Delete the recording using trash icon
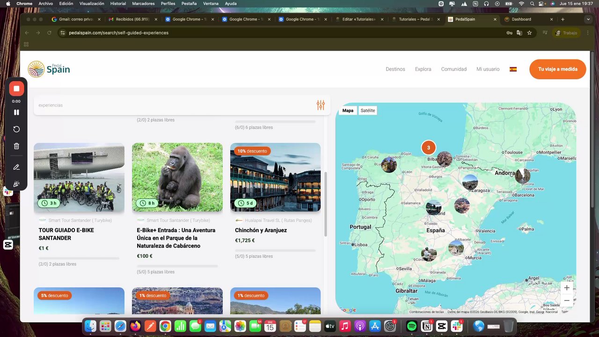 point(16,146)
